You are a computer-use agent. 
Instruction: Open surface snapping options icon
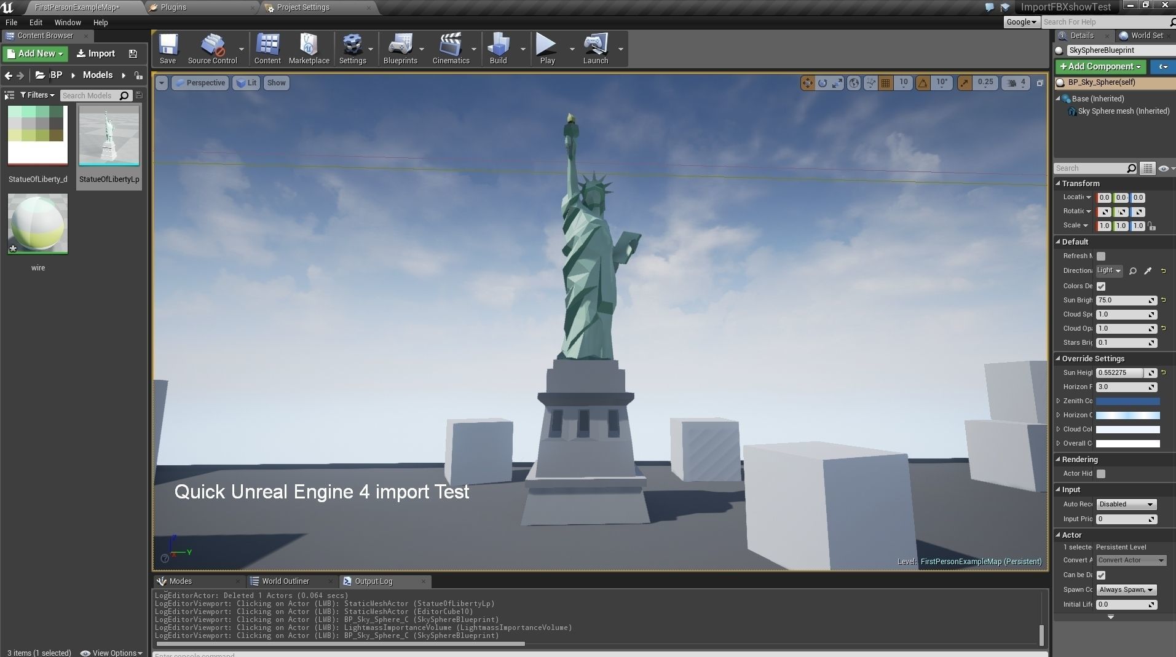[x=870, y=83]
